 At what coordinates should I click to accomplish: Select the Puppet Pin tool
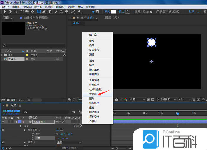(x=79, y=12)
